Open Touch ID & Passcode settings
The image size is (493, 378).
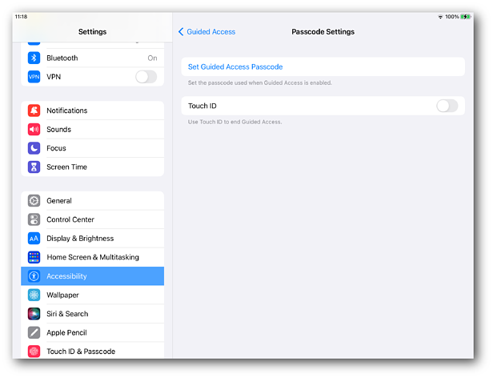(x=80, y=352)
